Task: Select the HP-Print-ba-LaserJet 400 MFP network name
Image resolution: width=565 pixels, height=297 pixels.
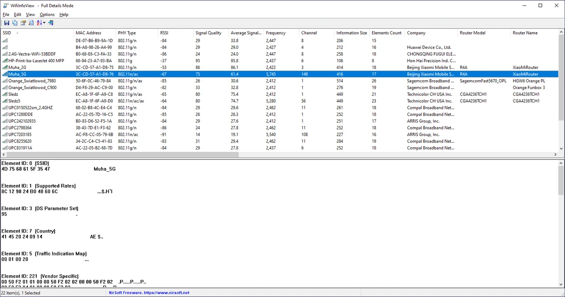Action: coord(36,61)
